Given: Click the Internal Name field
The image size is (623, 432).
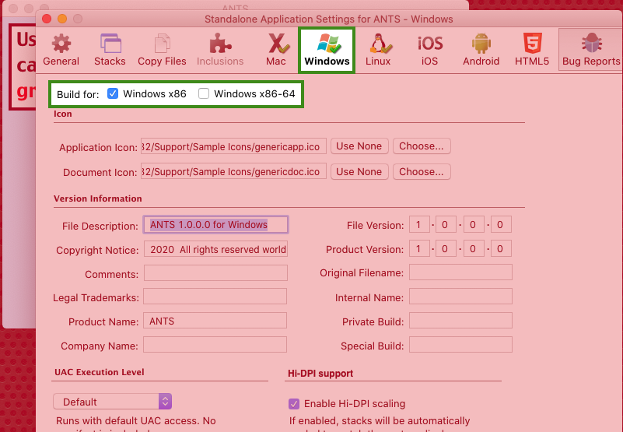Looking at the screenshot, I should (461, 297).
